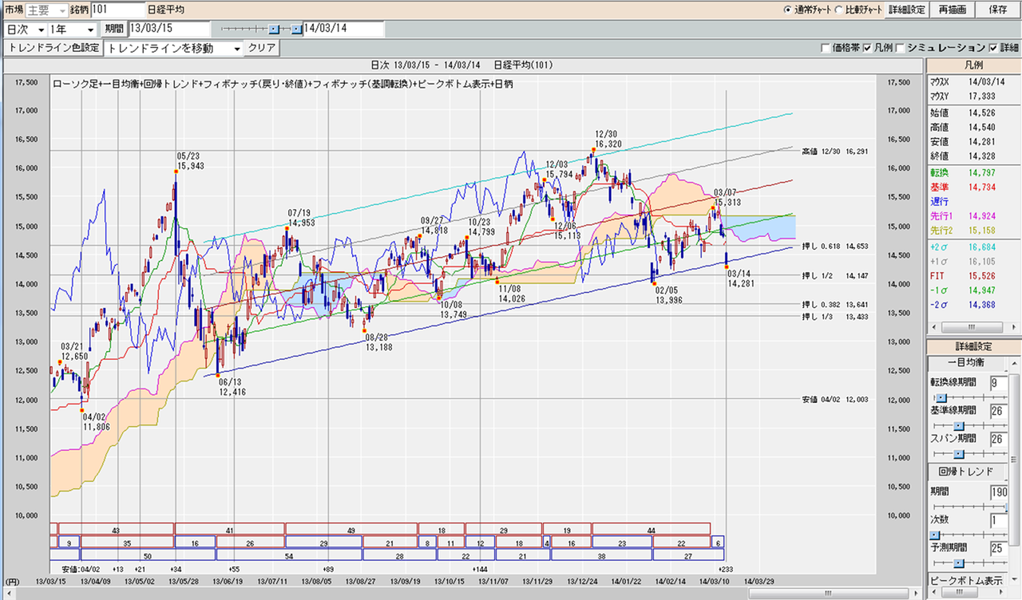Viewport: 1022px width, 600px height.
Task: Collapse the 回帰トレンド settings section
Action: [x=969, y=472]
